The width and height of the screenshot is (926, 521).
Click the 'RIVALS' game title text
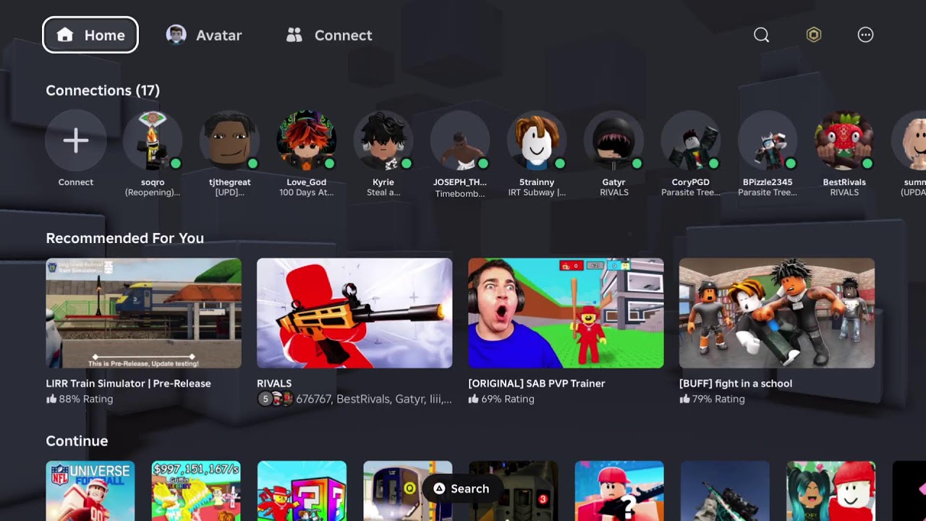tap(274, 384)
